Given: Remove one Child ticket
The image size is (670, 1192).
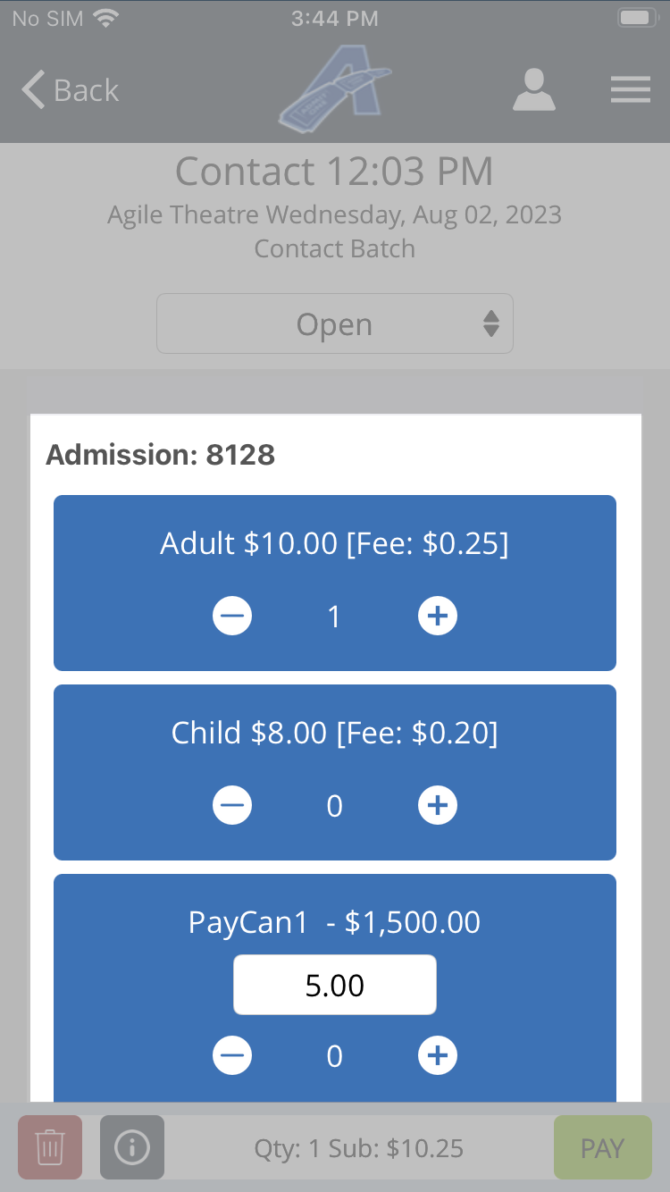Looking at the screenshot, I should 232,806.
